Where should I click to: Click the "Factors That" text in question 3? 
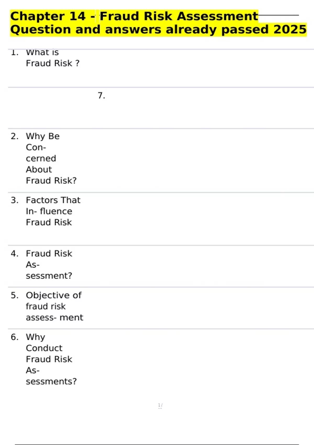53,200
